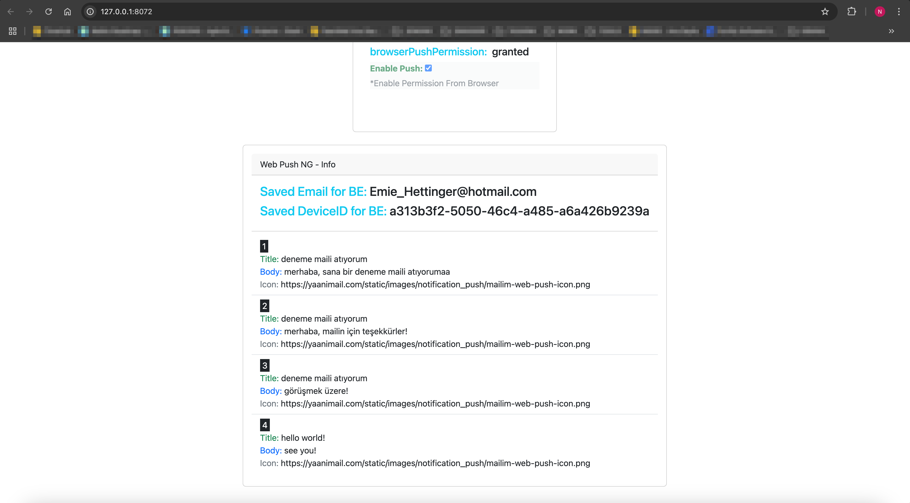Image resolution: width=910 pixels, height=503 pixels.
Task: Click the notification number 1 badge
Action: [x=264, y=246]
